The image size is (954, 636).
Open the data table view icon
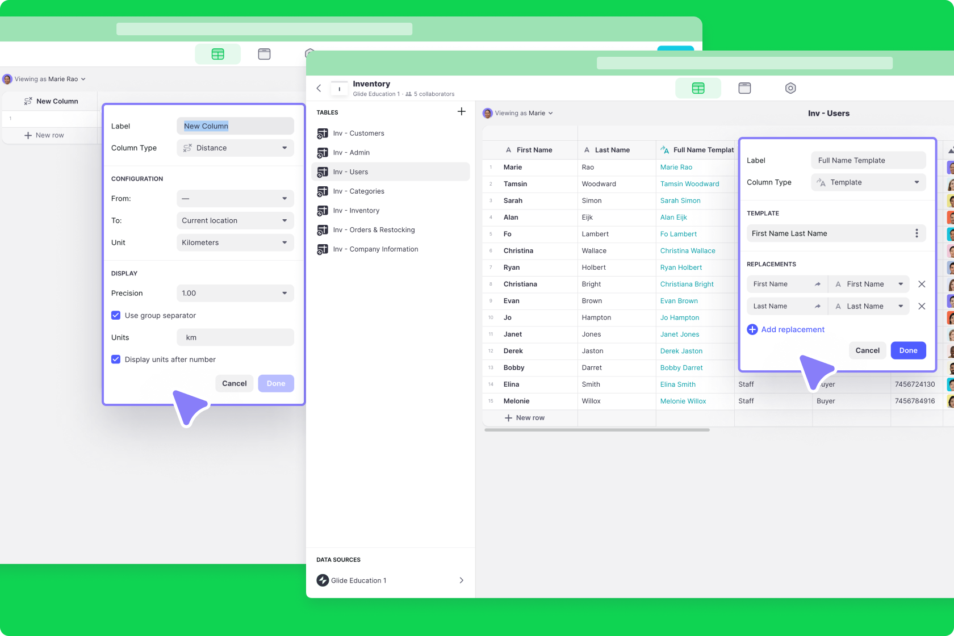click(698, 88)
